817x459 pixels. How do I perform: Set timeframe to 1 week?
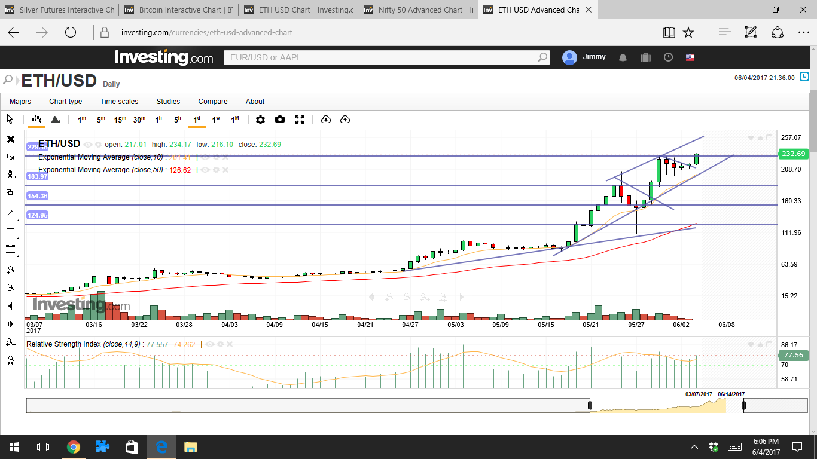(x=216, y=120)
